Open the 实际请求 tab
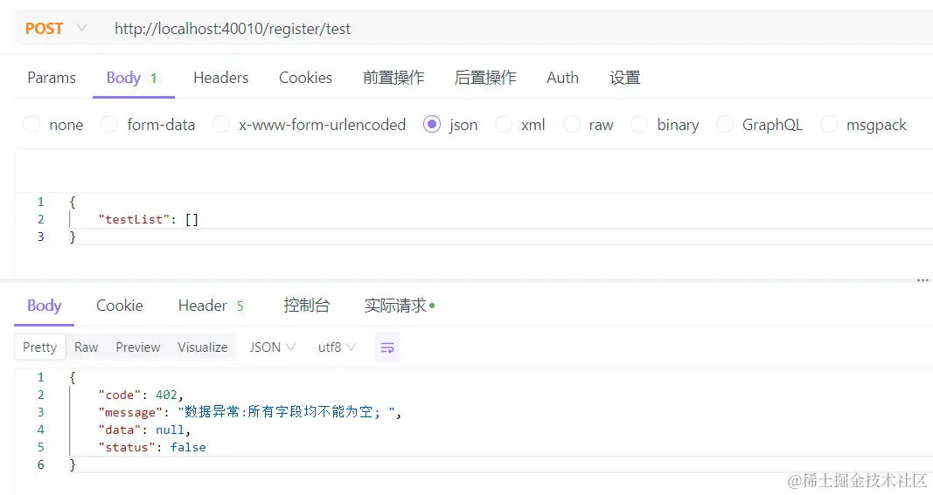The image size is (933, 495). tap(400, 306)
